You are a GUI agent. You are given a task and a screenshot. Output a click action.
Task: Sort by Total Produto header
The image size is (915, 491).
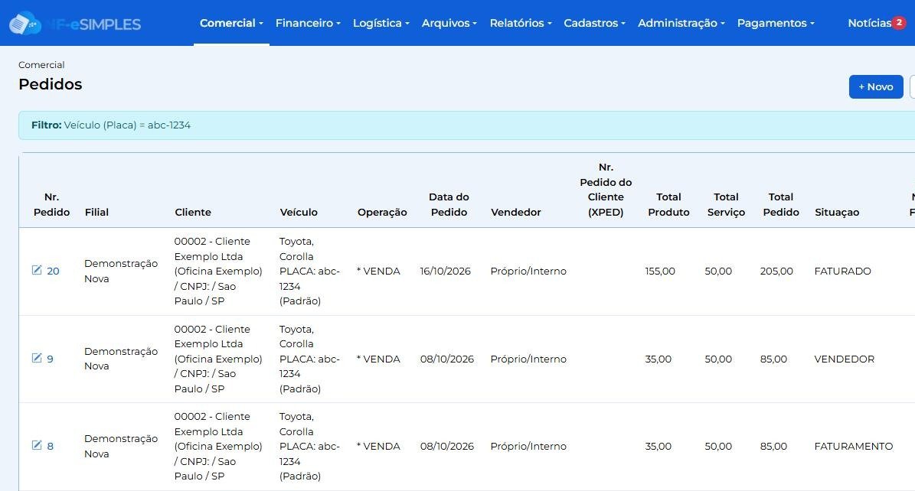pos(668,205)
